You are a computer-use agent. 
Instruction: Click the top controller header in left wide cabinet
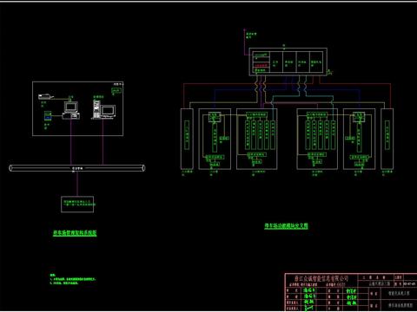[x=256, y=115]
